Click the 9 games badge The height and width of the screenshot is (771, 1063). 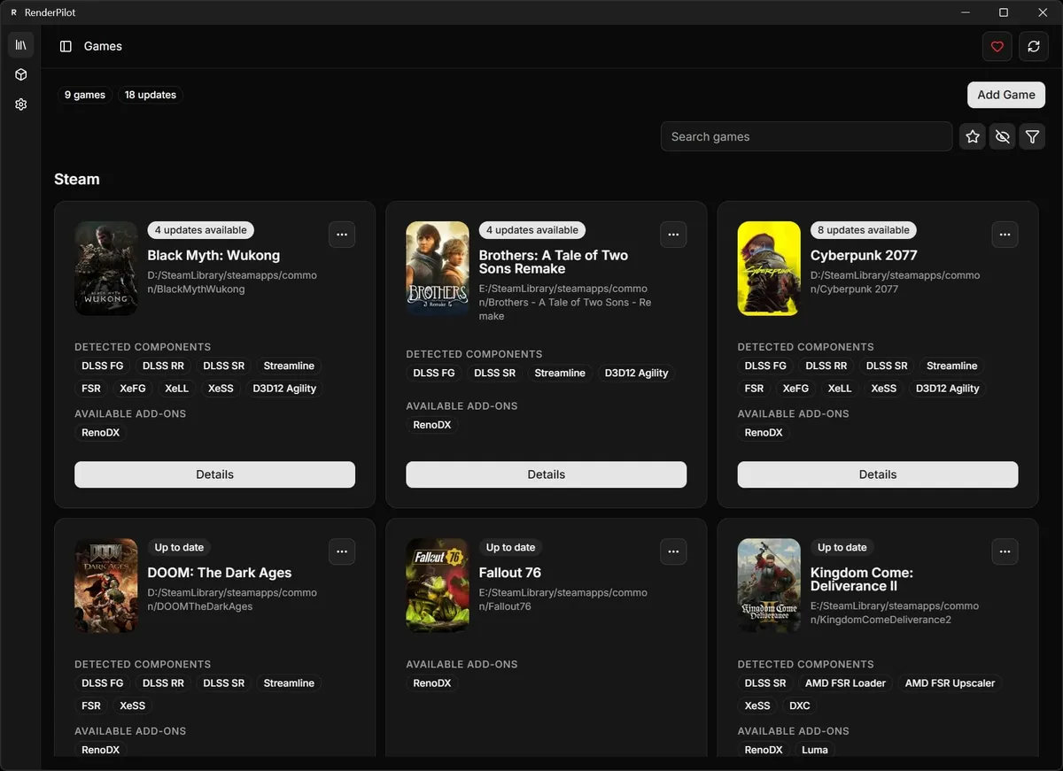[85, 95]
